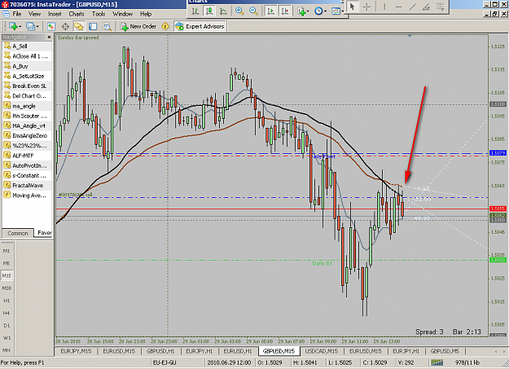Select the ma_angle indicator
The height and width of the screenshot is (369, 509).
(x=24, y=106)
